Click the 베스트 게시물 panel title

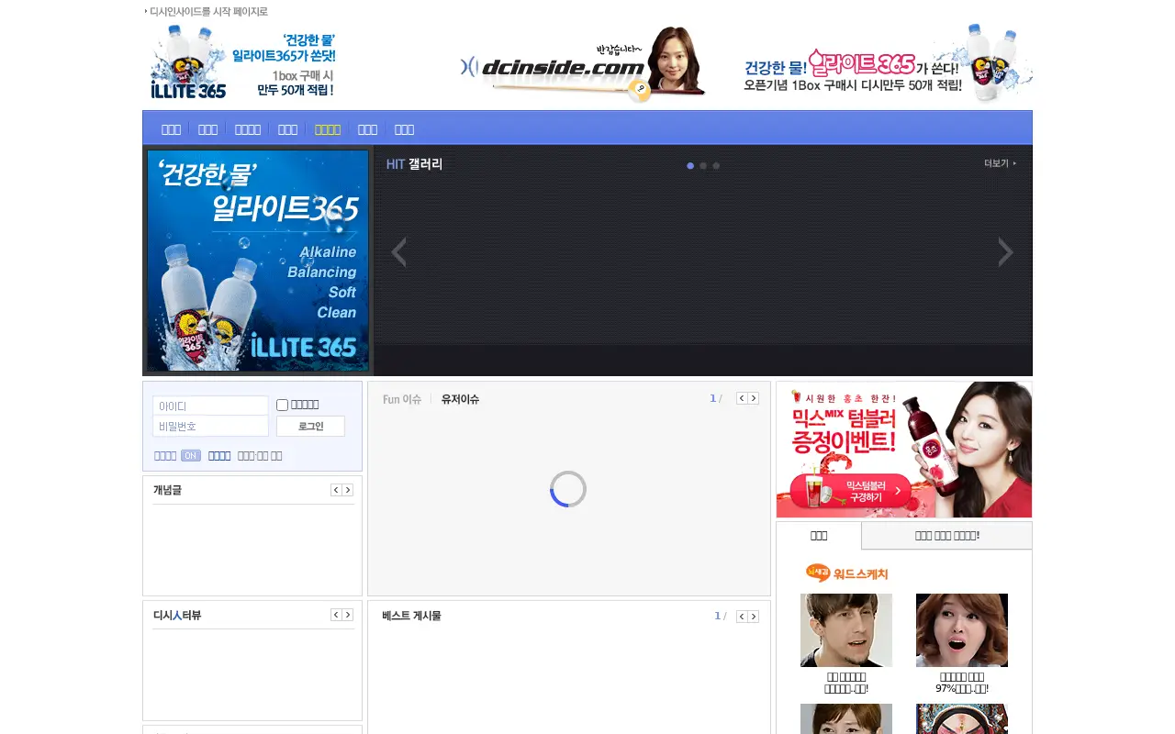click(x=411, y=616)
